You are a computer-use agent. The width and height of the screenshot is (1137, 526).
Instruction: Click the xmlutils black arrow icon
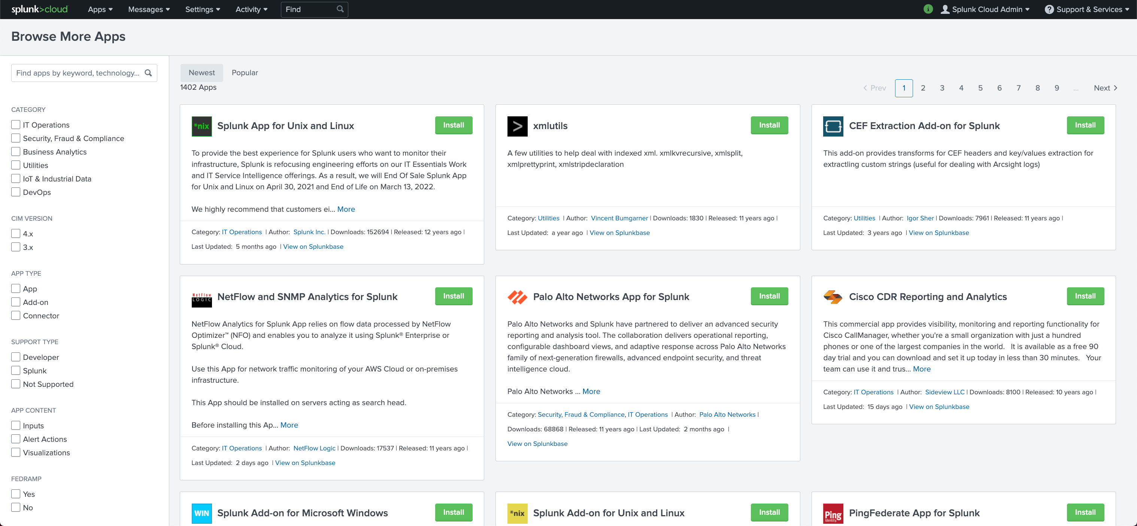coord(517,126)
